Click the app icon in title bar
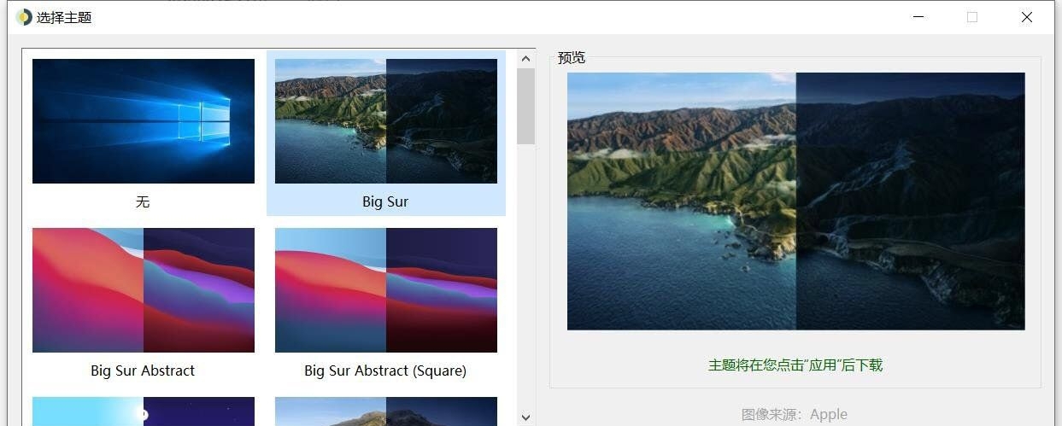The width and height of the screenshot is (1062, 426). click(x=24, y=17)
